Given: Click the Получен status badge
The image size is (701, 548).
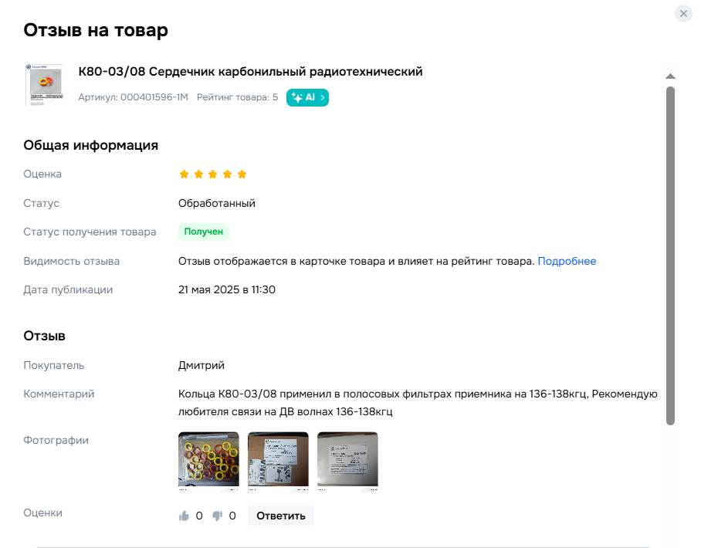Looking at the screenshot, I should [203, 232].
